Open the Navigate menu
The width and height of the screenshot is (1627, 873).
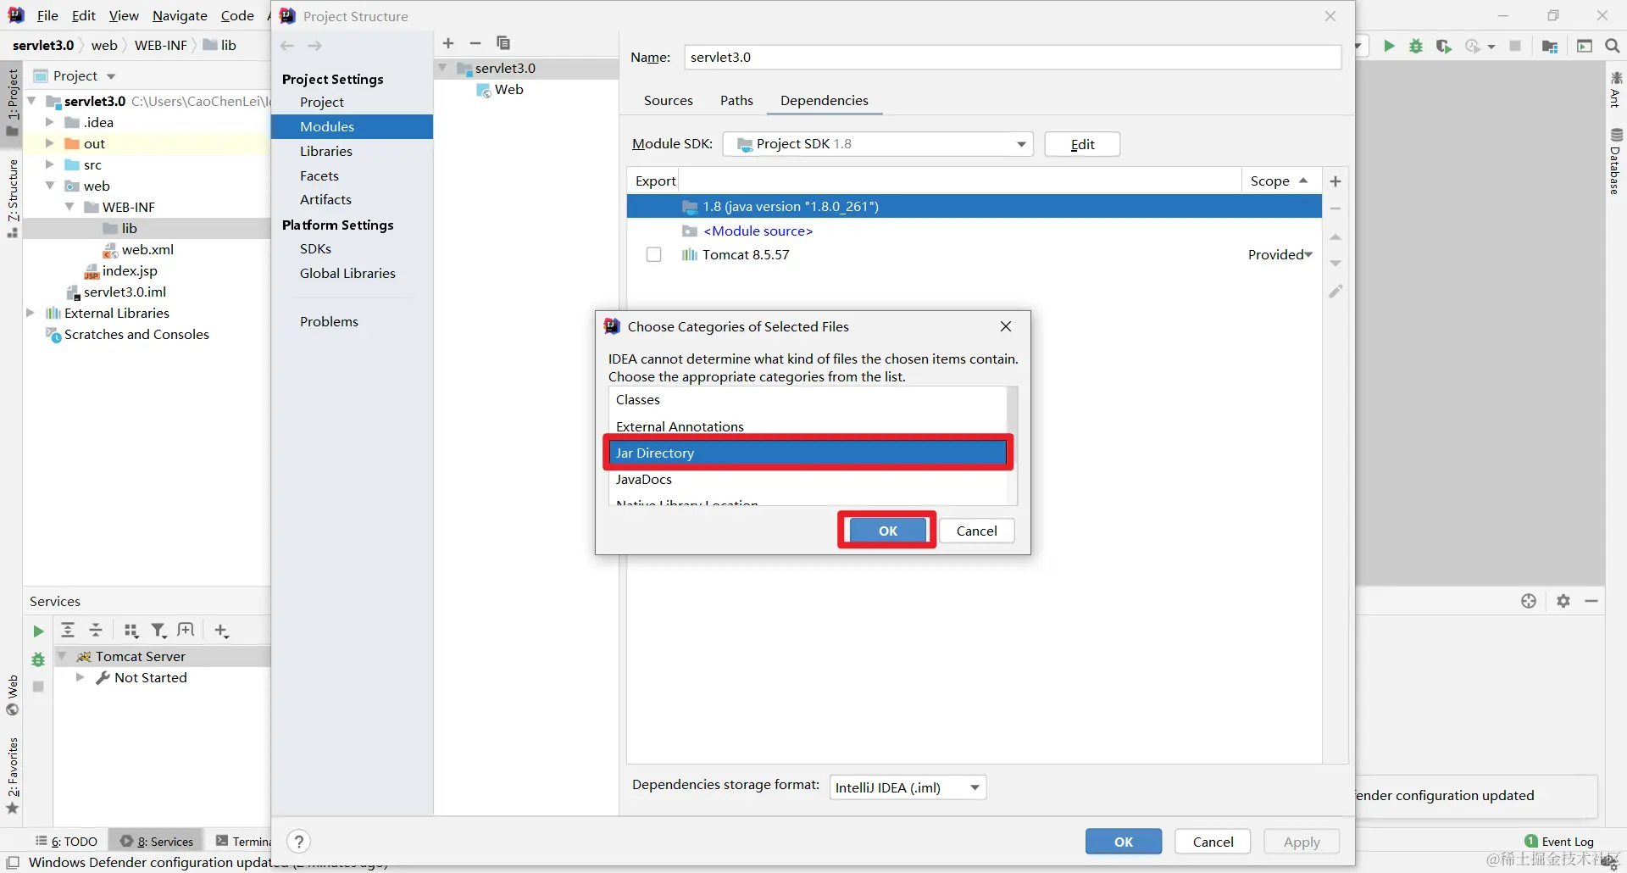click(x=180, y=15)
